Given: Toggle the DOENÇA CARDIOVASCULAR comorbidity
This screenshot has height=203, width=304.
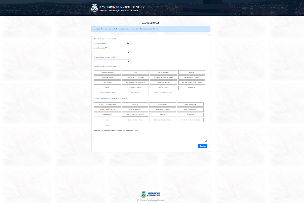Looking at the screenshot, I should pos(107,105).
